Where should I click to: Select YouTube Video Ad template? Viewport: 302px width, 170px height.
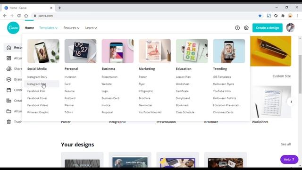150,112
